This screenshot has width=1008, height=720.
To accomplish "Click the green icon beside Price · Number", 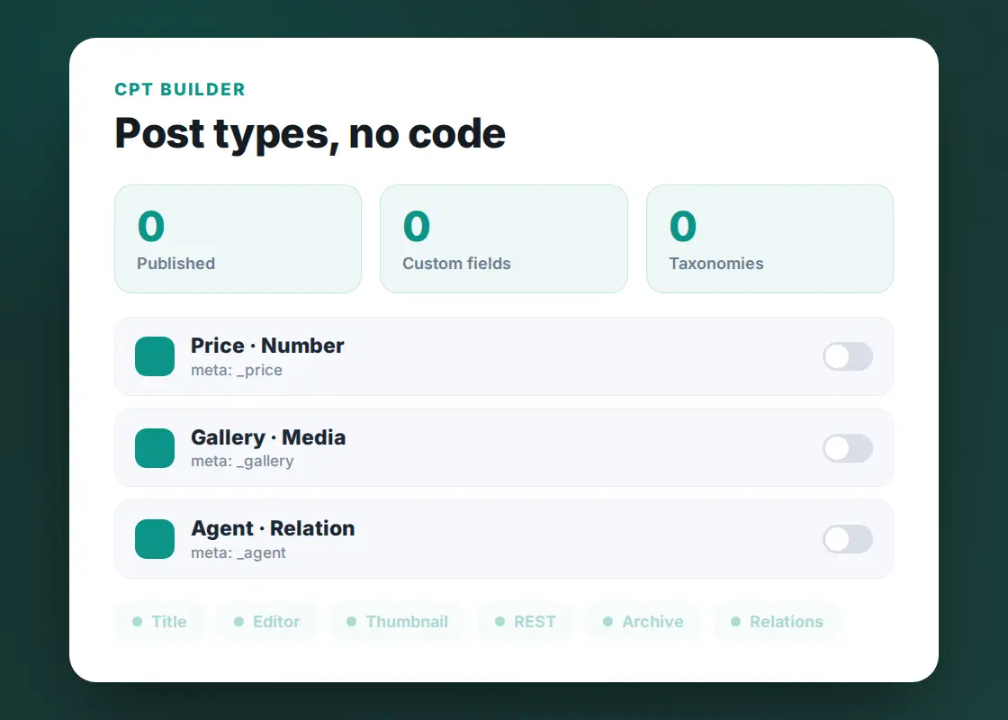I will [155, 356].
